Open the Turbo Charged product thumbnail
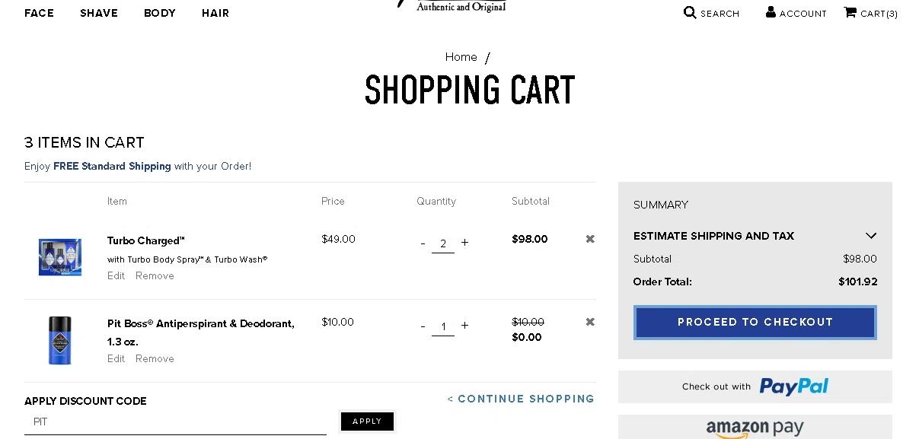Screen dimensions: 919x439 60,257
